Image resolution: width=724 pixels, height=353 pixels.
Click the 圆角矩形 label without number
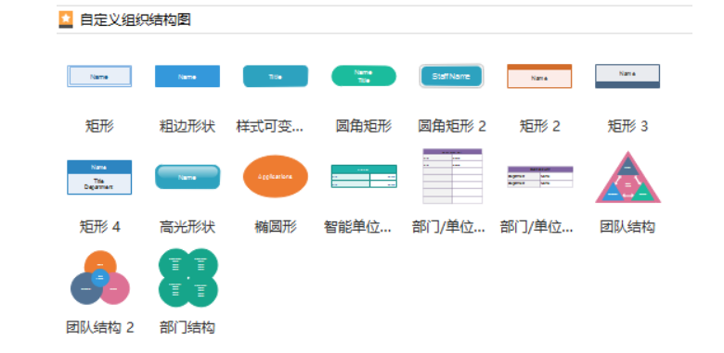click(x=364, y=126)
